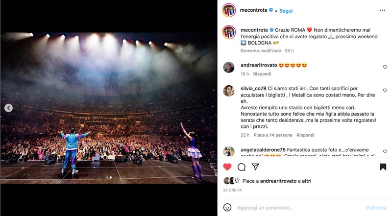
Task: Follow mecontrote via Segui link
Action: click(286, 11)
